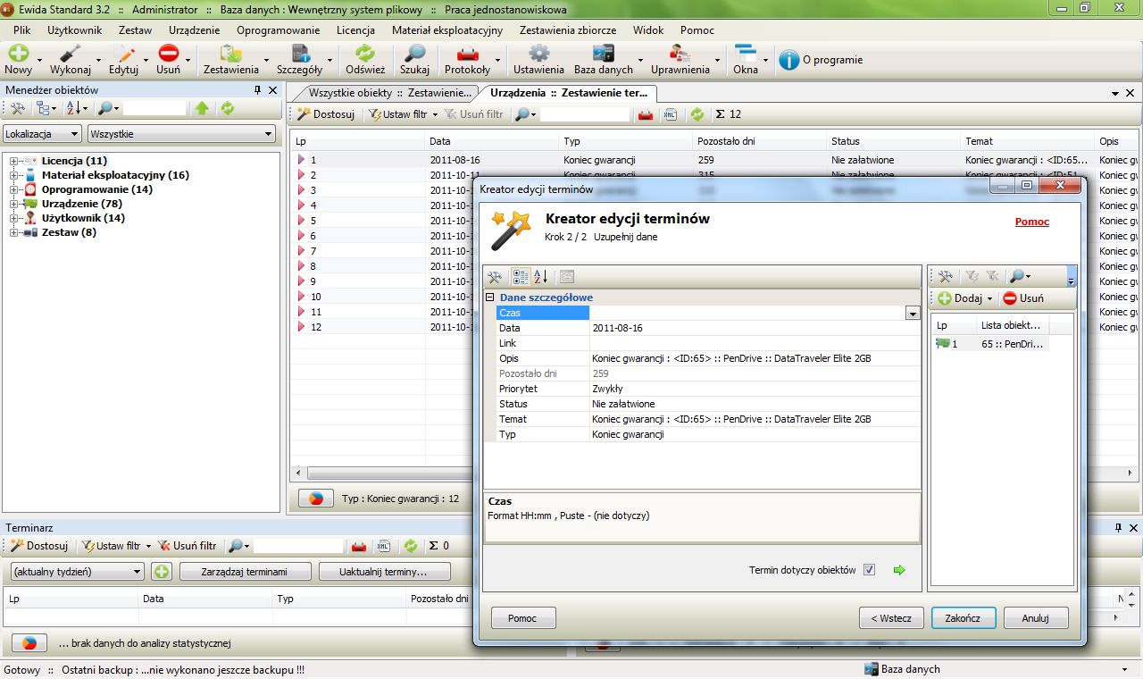Image resolution: width=1143 pixels, height=679 pixels.
Task: Click the Okna windows icon
Action: [746, 54]
